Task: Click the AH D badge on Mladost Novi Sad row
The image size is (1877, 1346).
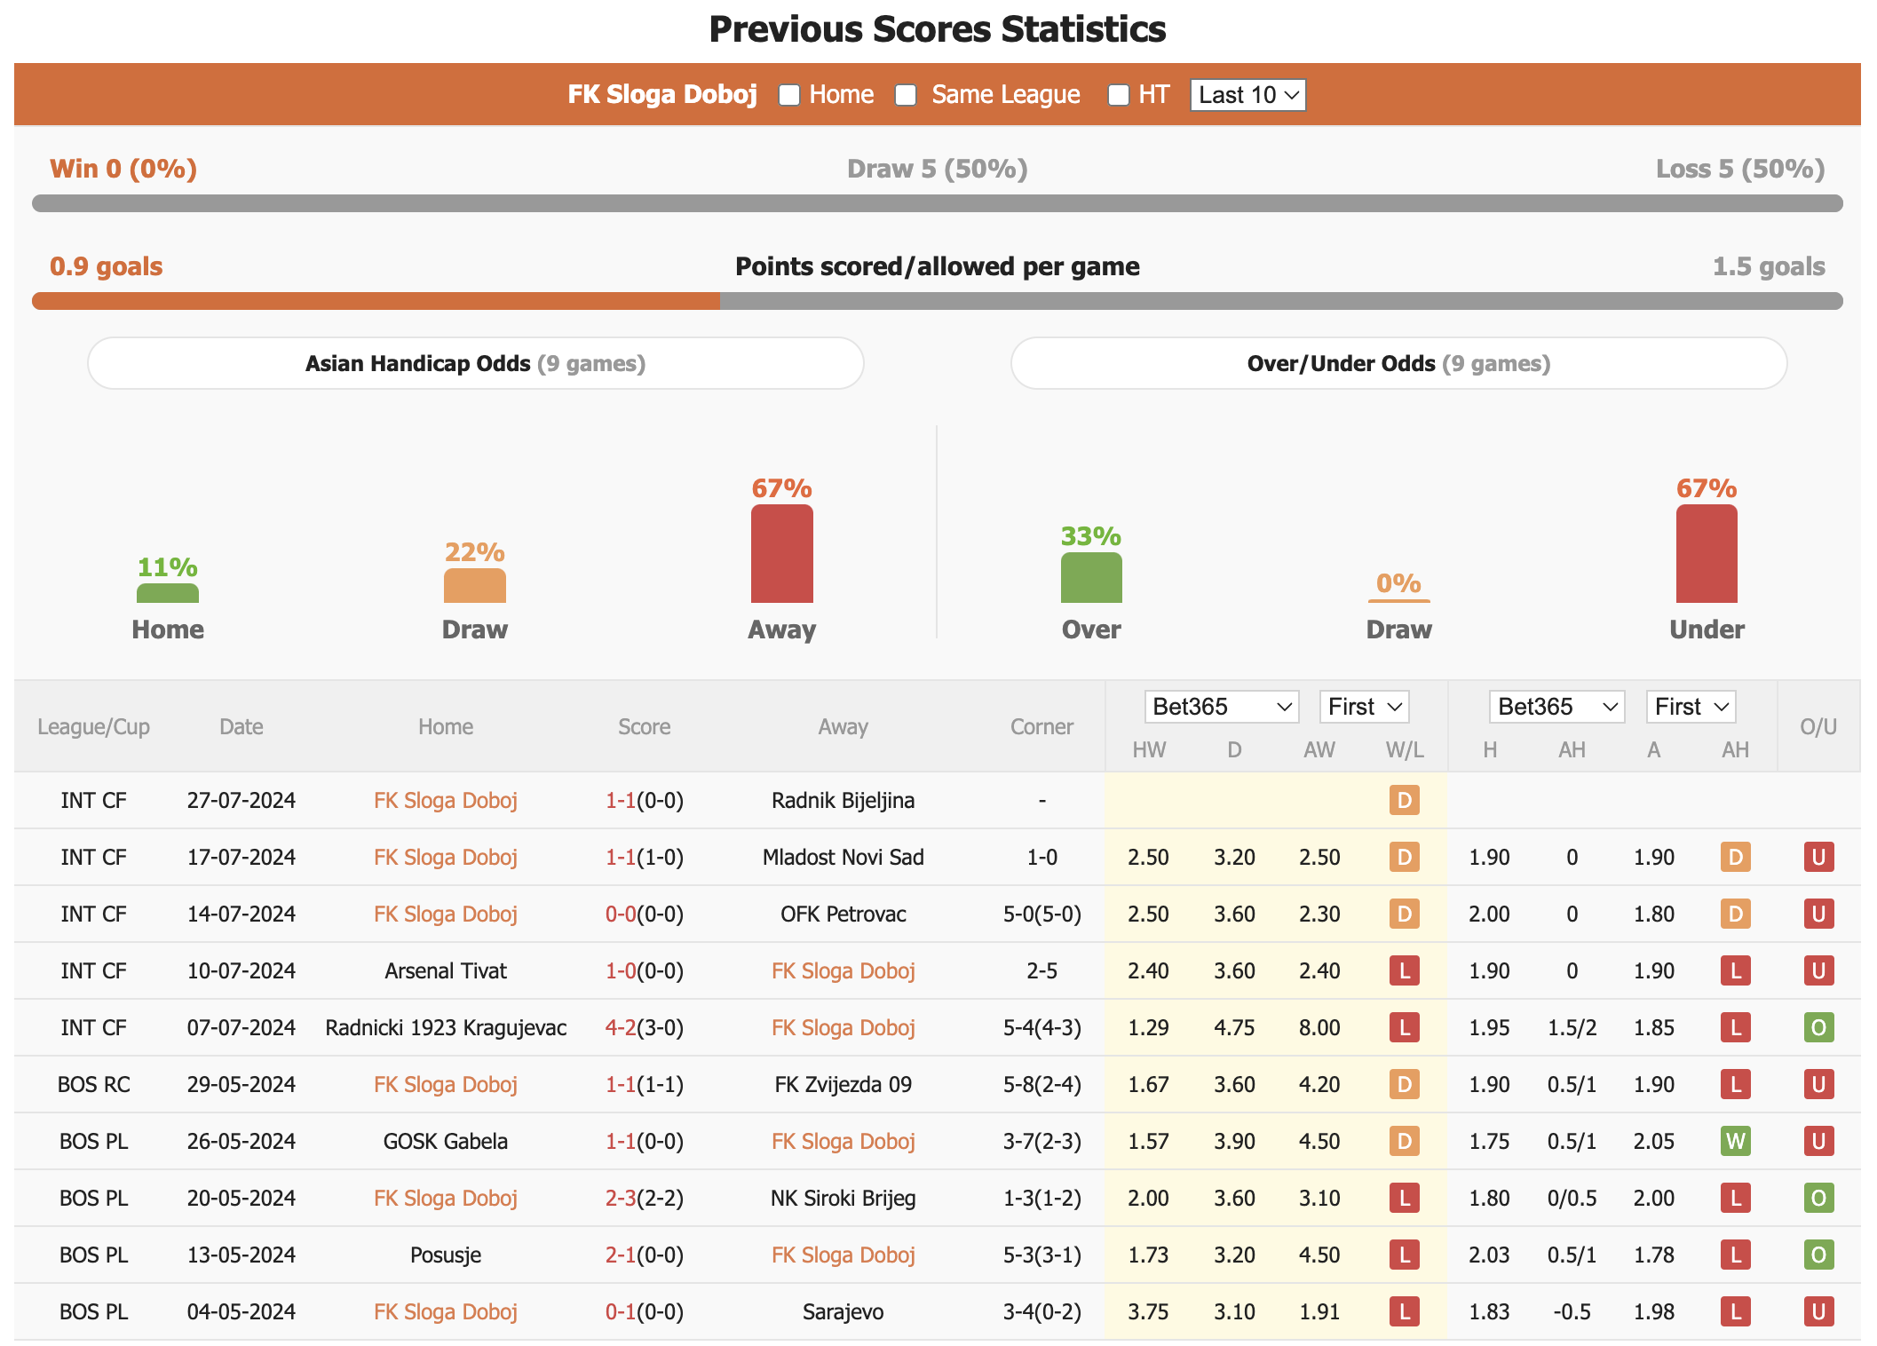Action: pyautogui.click(x=1736, y=857)
